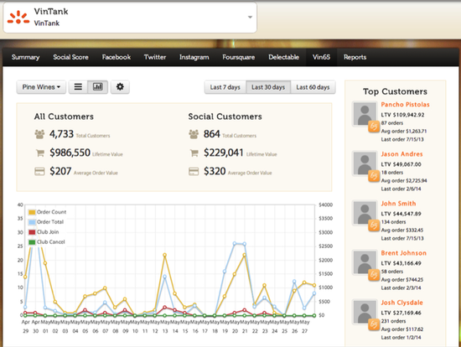
Task: Toggle Order Count legend swatch
Action: click(32, 212)
